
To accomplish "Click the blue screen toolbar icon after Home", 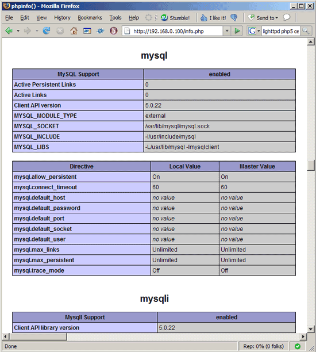I will click(x=87, y=30).
